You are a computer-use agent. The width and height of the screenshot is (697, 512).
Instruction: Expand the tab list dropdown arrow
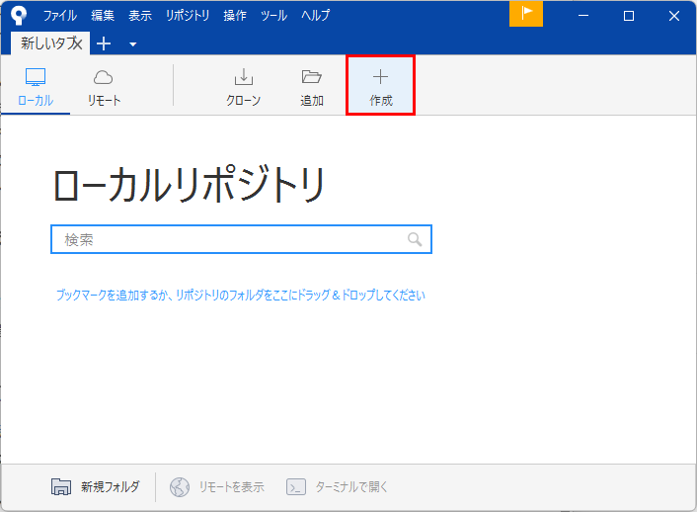tap(133, 44)
